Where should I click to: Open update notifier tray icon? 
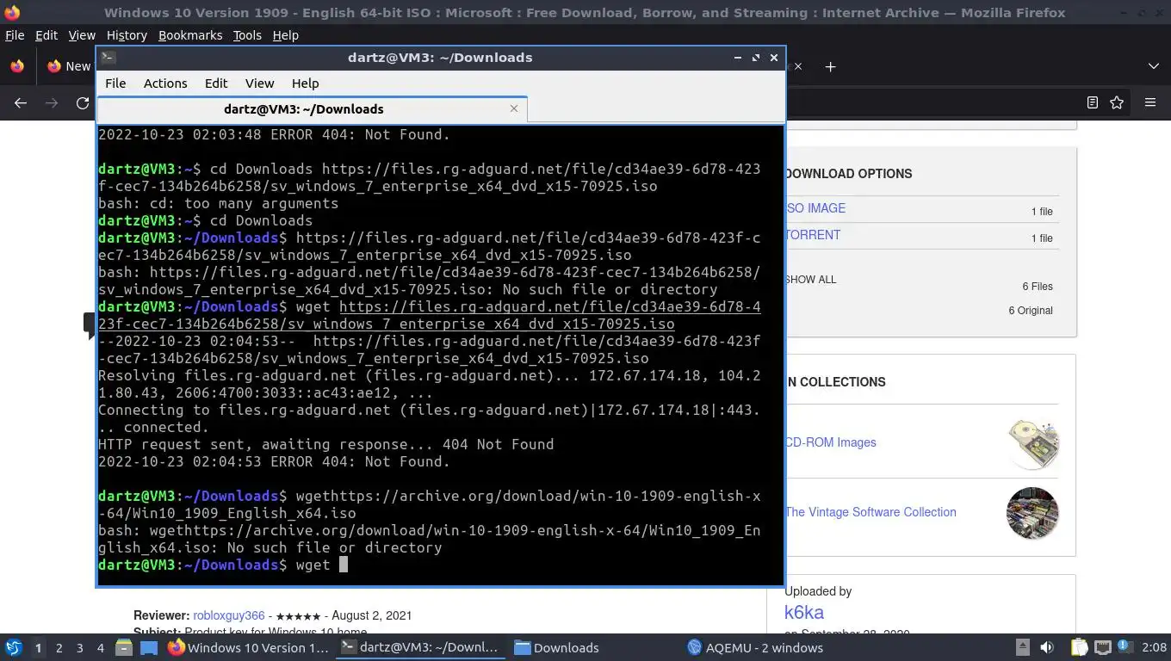click(1125, 648)
